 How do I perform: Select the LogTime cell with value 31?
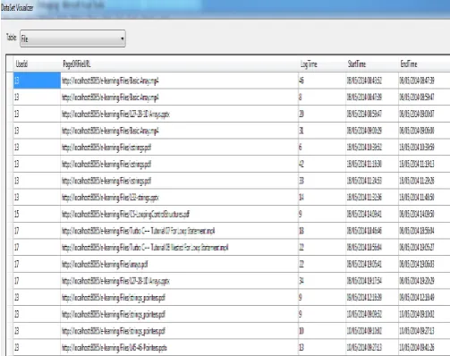(x=321, y=131)
